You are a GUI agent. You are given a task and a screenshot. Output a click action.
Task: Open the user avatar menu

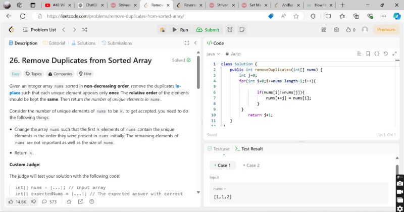pos(365,30)
